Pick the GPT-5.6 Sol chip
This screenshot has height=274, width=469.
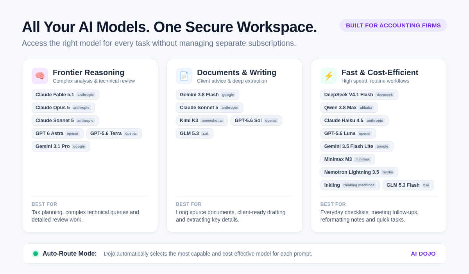(x=256, y=121)
